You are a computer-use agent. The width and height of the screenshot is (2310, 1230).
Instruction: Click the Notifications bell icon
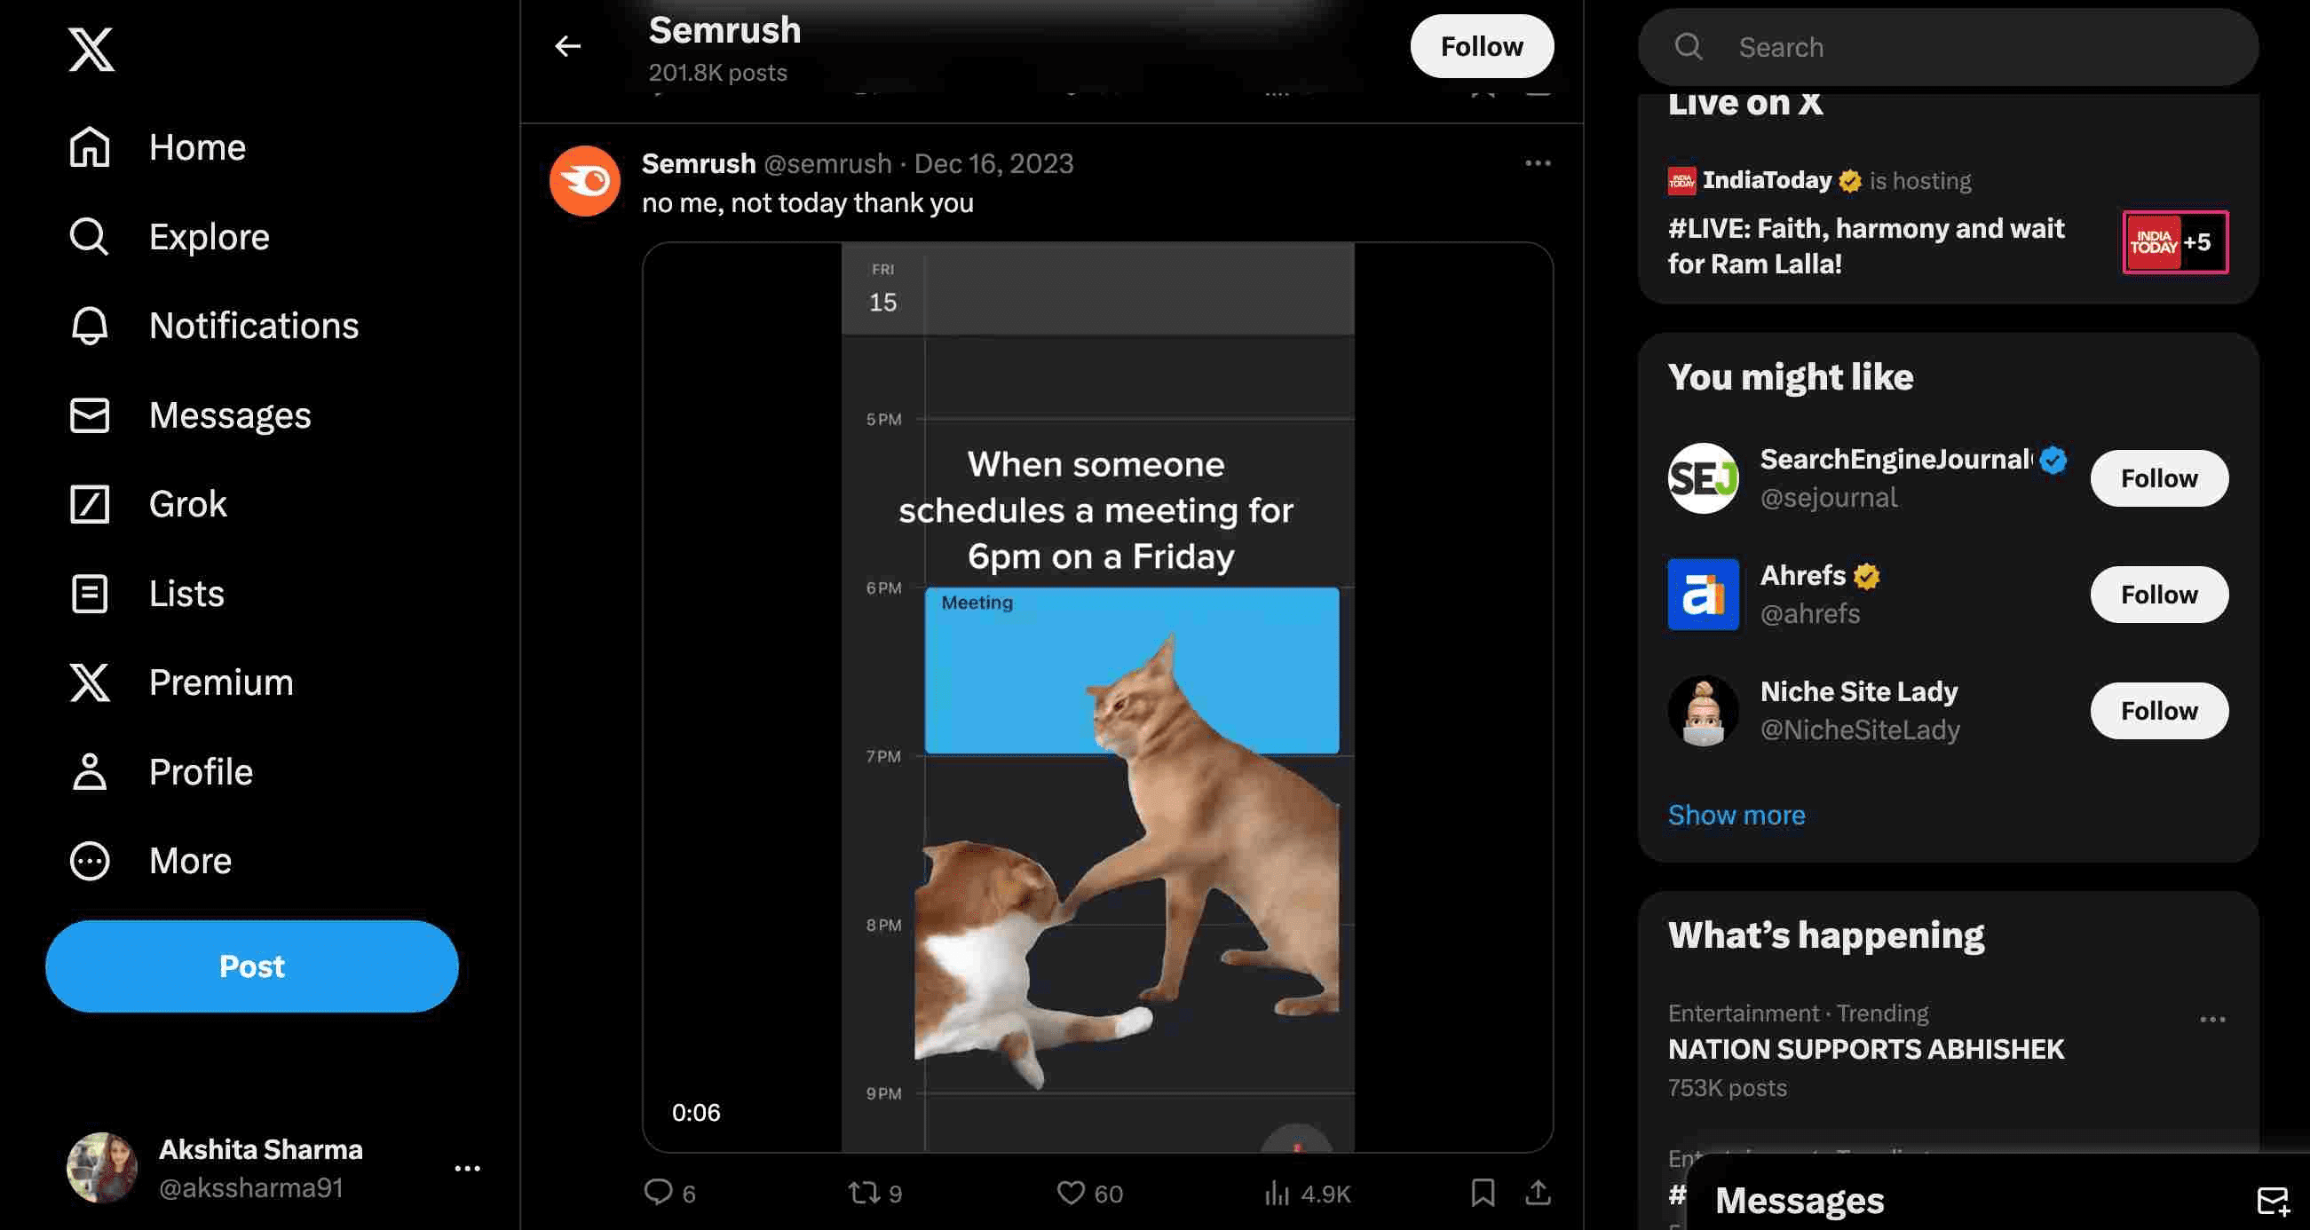[87, 326]
